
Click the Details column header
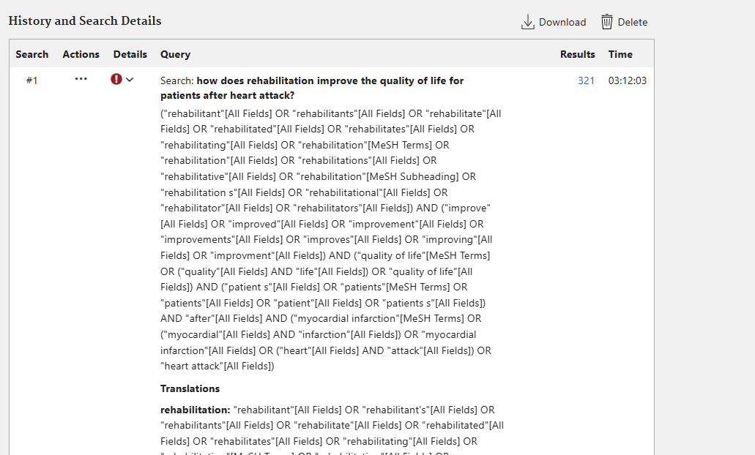130,54
